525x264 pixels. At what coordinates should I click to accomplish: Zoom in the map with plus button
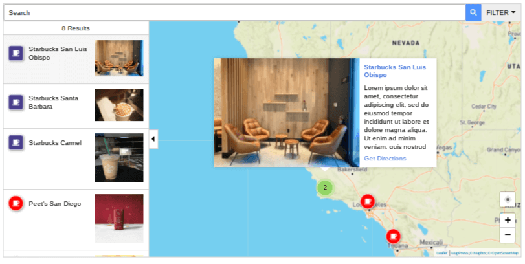[x=508, y=220]
